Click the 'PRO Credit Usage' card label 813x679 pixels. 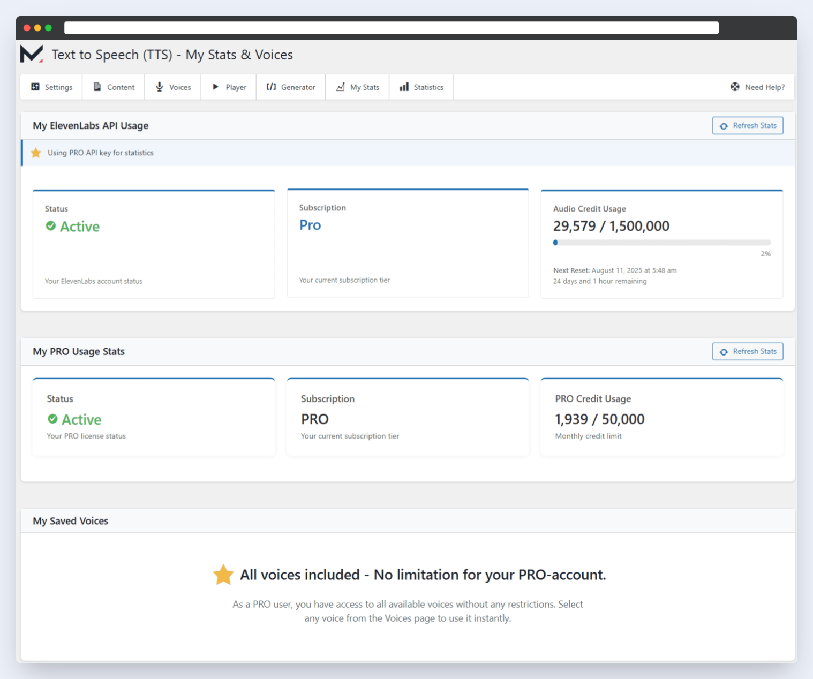[593, 399]
